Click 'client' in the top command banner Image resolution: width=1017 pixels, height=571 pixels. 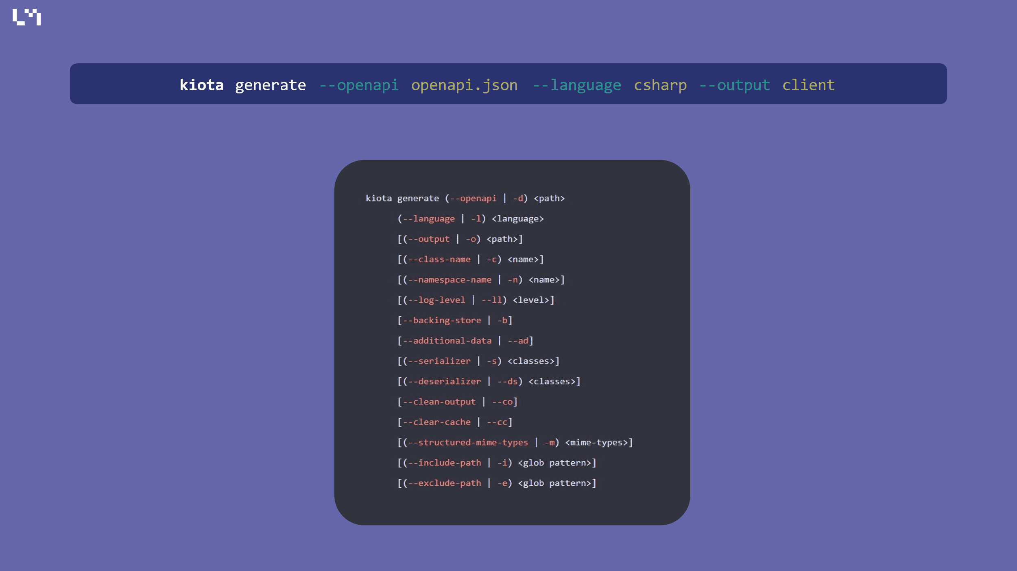click(x=808, y=85)
